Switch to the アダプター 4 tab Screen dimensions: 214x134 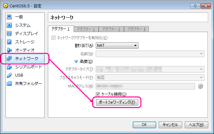point(136,29)
